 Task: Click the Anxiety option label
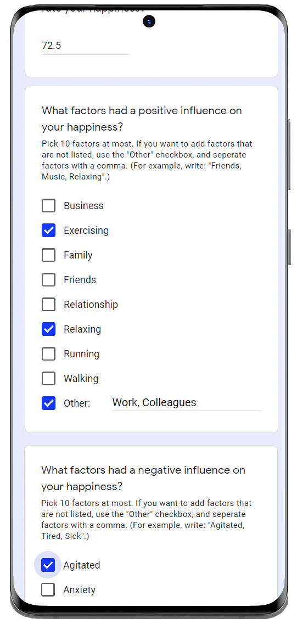(x=79, y=590)
